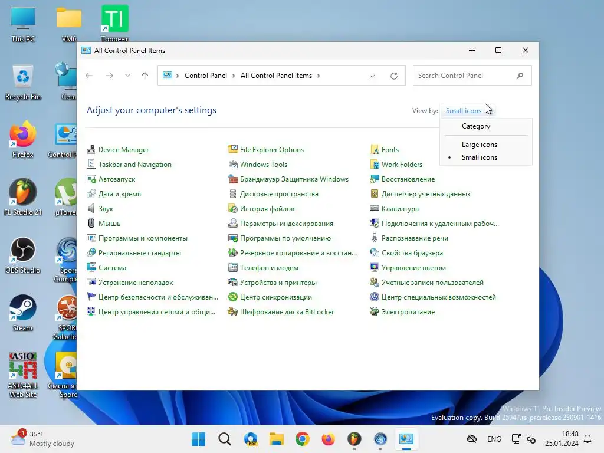
Task: Open Шифрование диска BitLocker icon
Action: 232,311
